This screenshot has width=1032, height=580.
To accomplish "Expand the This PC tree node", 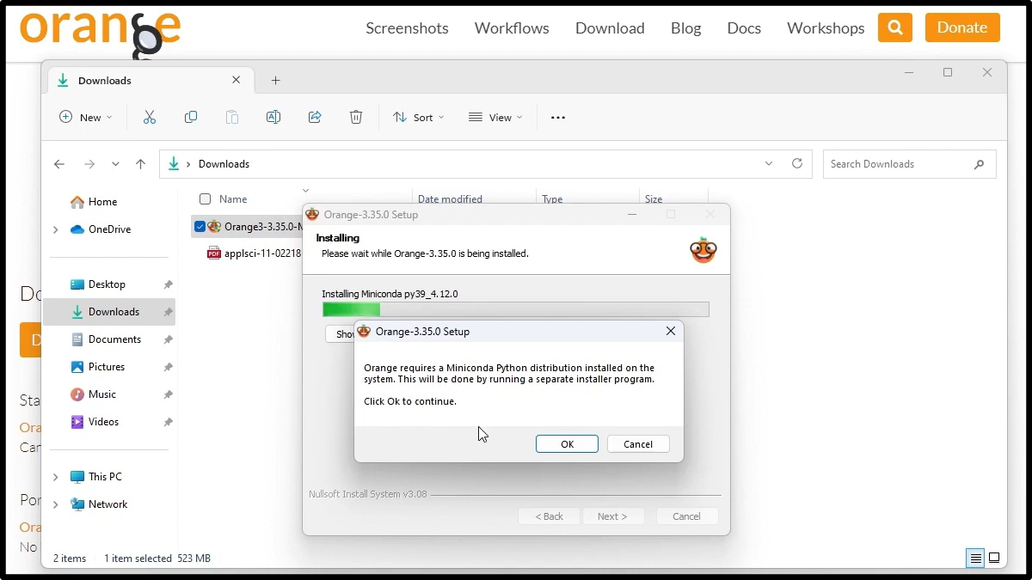I will tap(56, 477).
